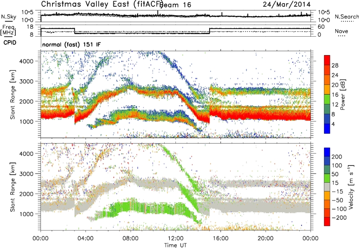Click the blue top segment of Velocity color bar
Image resolution: width=359 pixels, height=248 pixels.
click(327, 152)
